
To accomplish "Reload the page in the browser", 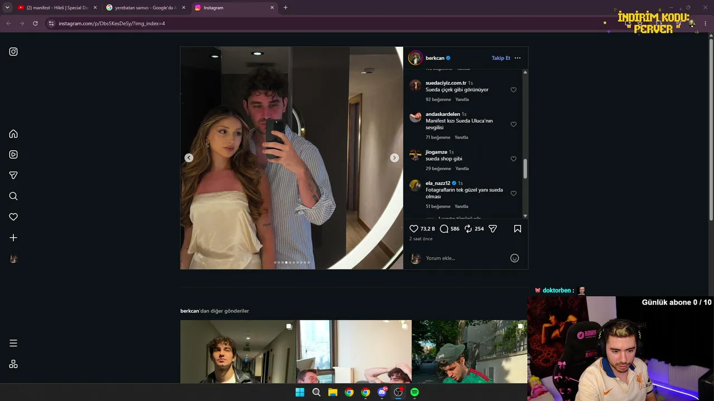I will coord(35,23).
